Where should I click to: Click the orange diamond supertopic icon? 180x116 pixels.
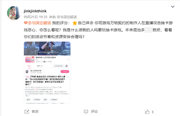(26, 23)
